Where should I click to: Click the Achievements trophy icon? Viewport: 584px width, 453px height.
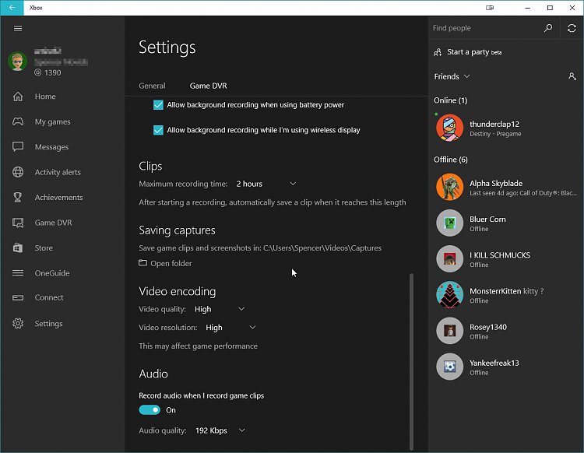point(18,197)
